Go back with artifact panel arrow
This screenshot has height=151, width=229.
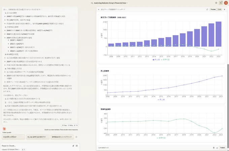pos(99,9)
